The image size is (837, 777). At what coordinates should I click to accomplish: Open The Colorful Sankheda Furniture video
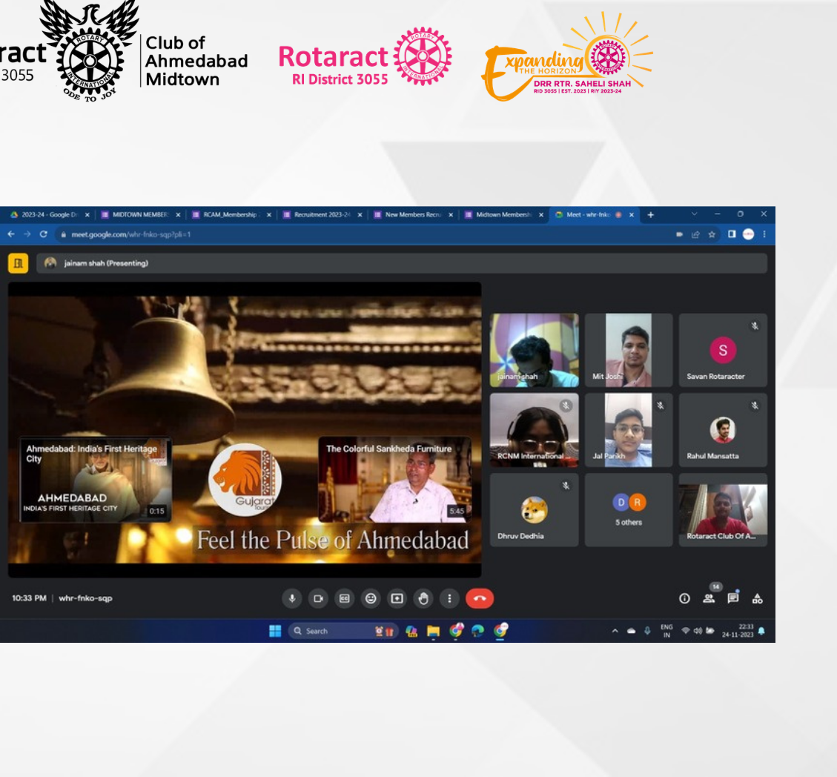pyautogui.click(x=395, y=480)
